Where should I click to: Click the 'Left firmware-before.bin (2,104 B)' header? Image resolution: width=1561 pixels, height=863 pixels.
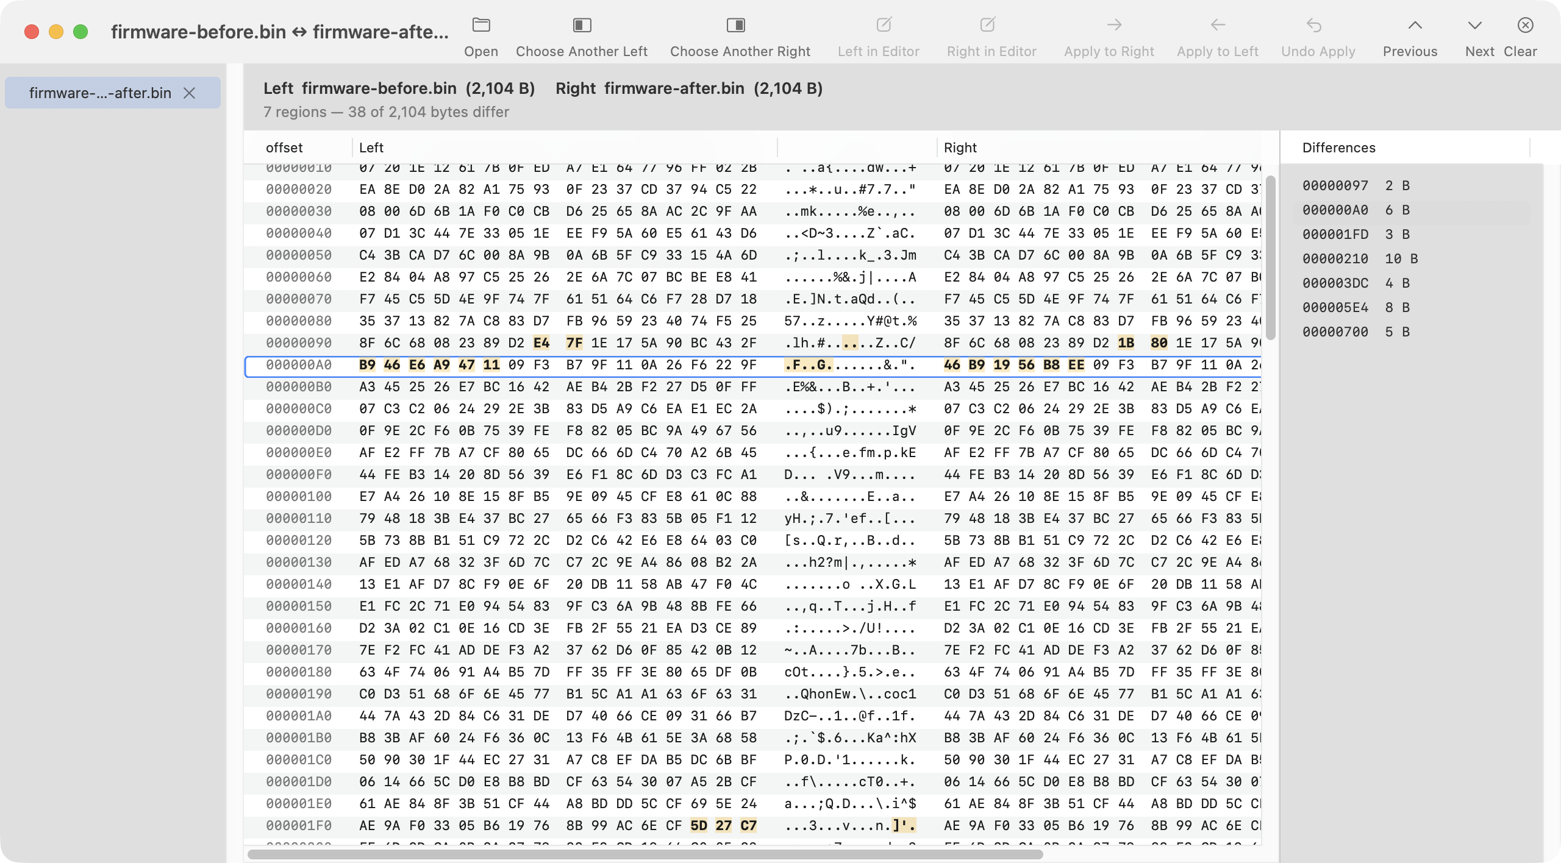pyautogui.click(x=399, y=88)
